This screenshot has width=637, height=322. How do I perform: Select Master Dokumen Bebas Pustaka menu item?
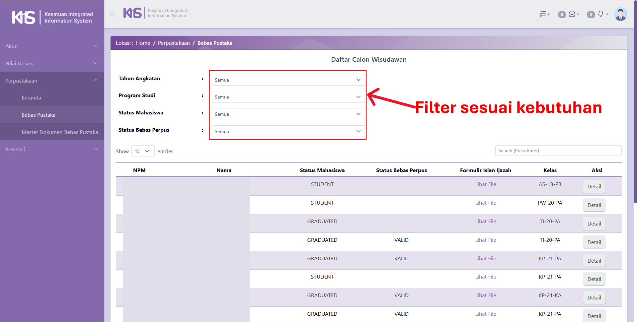coord(60,132)
